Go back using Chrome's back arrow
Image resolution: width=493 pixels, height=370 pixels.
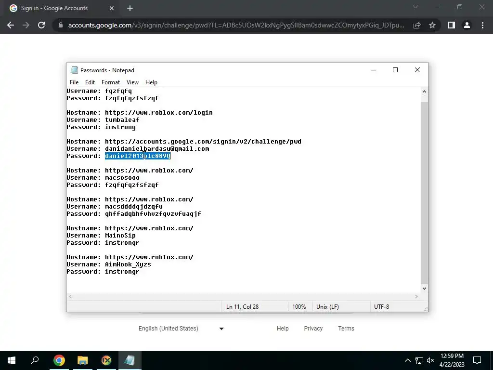click(x=11, y=25)
